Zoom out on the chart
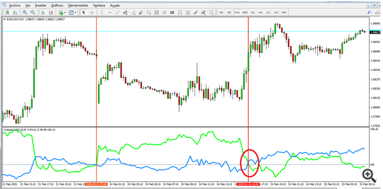Viewport: 383px width, 189px height. [33, 12]
